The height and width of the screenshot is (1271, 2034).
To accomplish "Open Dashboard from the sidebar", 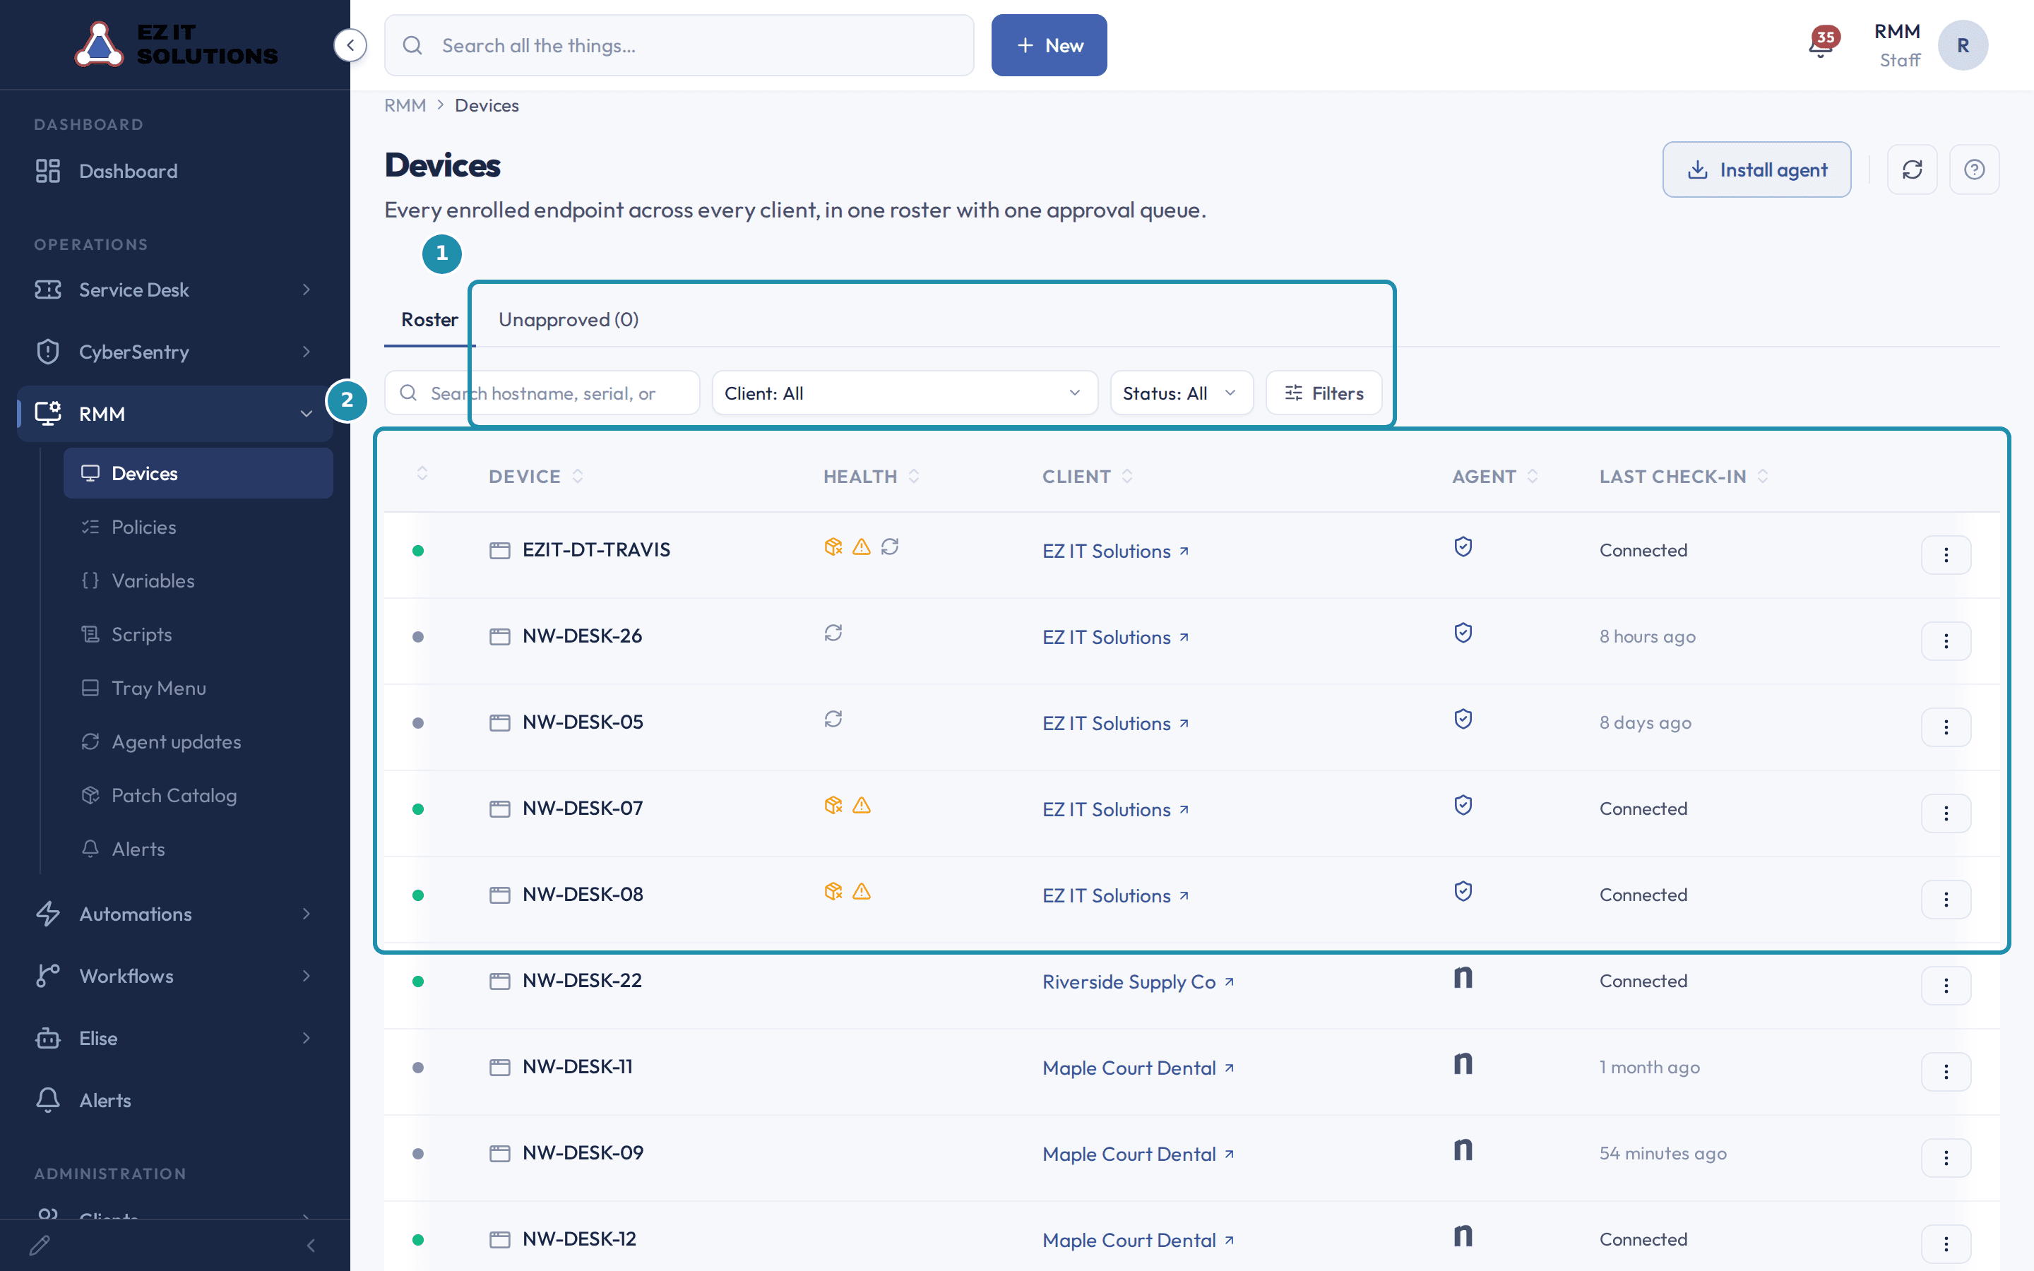I will (174, 172).
